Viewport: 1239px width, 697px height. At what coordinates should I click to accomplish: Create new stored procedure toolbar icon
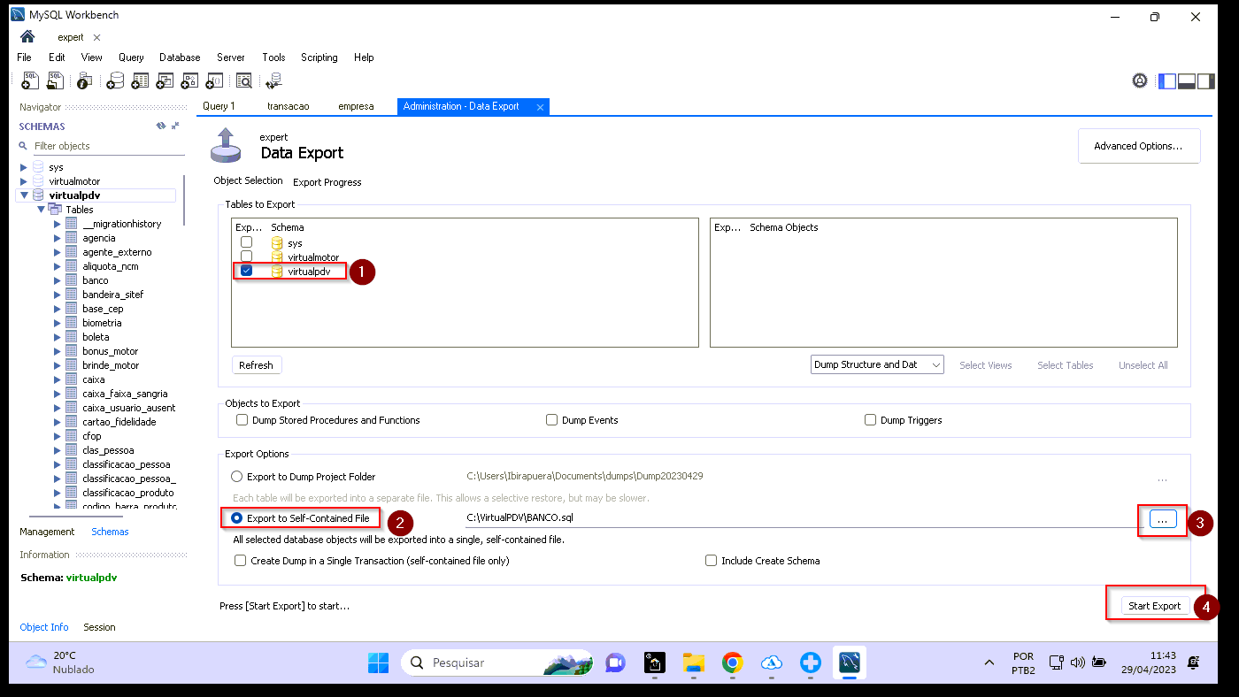click(189, 80)
